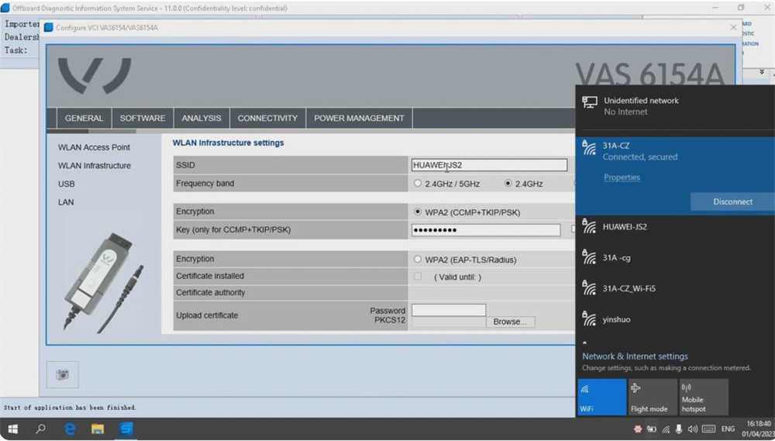Select WLAN Access Point in the sidebar
775x441 pixels.
[94, 147]
